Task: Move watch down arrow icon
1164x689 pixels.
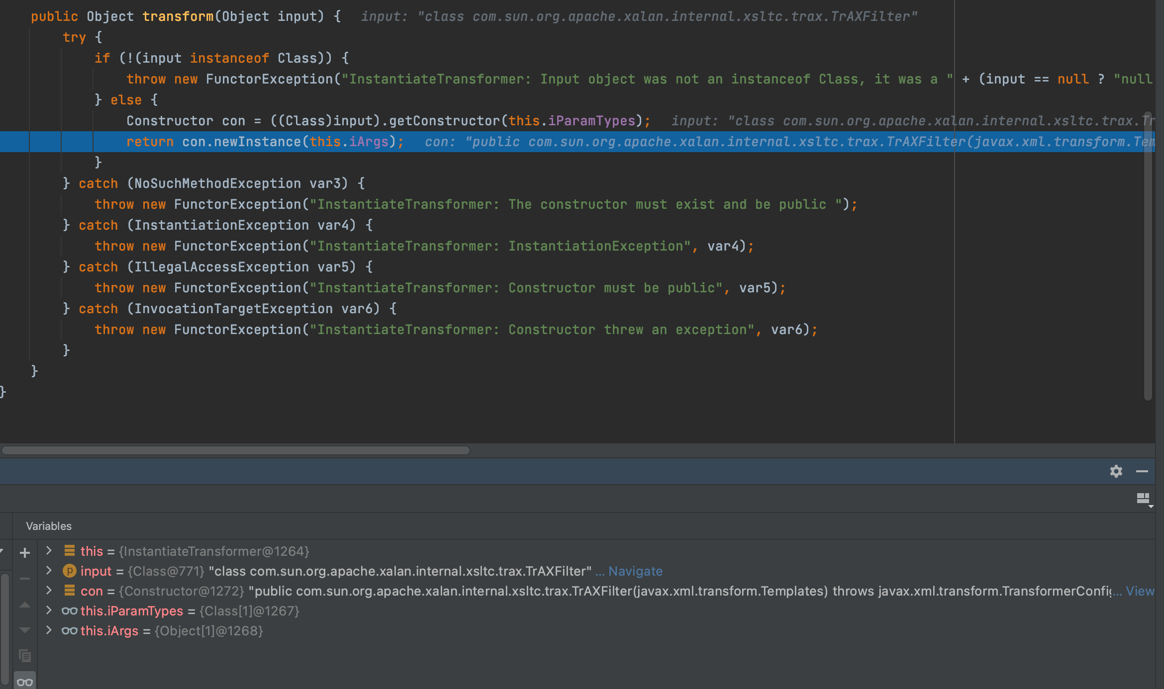Action: 25,630
